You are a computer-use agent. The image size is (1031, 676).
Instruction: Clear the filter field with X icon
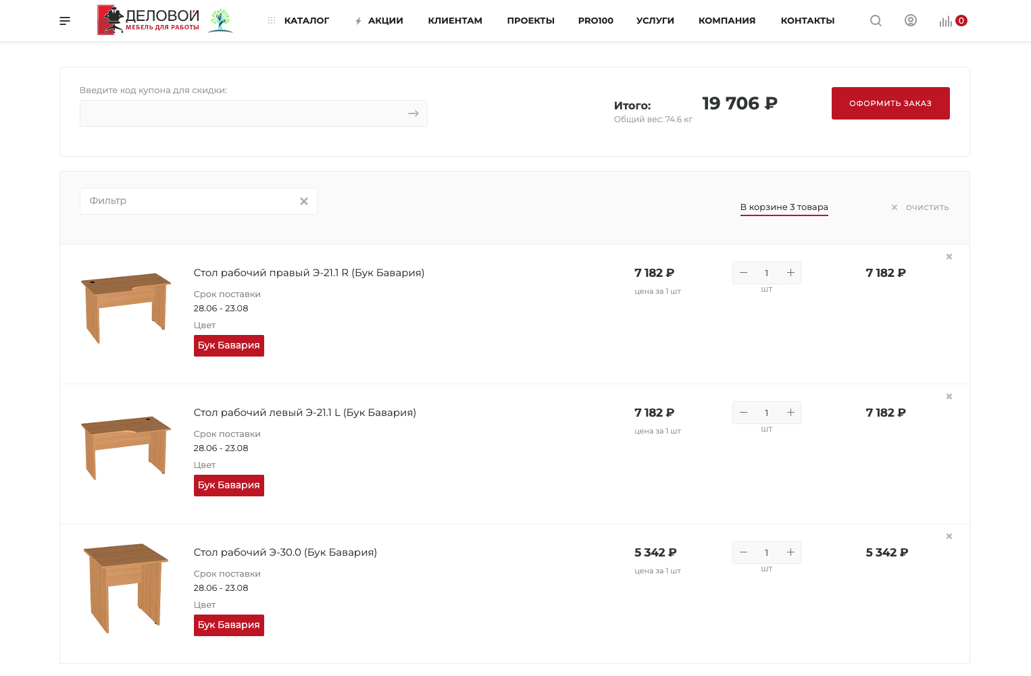304,201
